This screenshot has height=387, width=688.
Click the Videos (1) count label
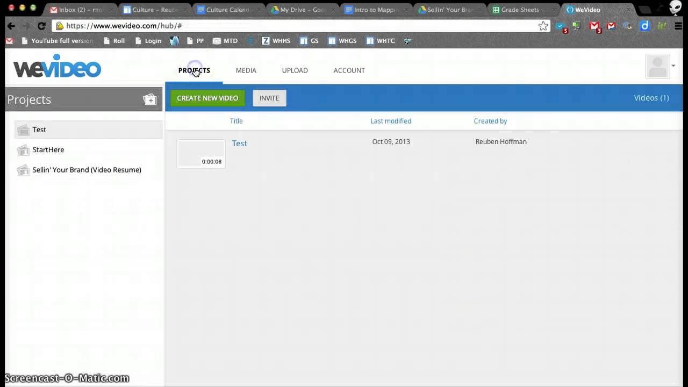click(651, 98)
